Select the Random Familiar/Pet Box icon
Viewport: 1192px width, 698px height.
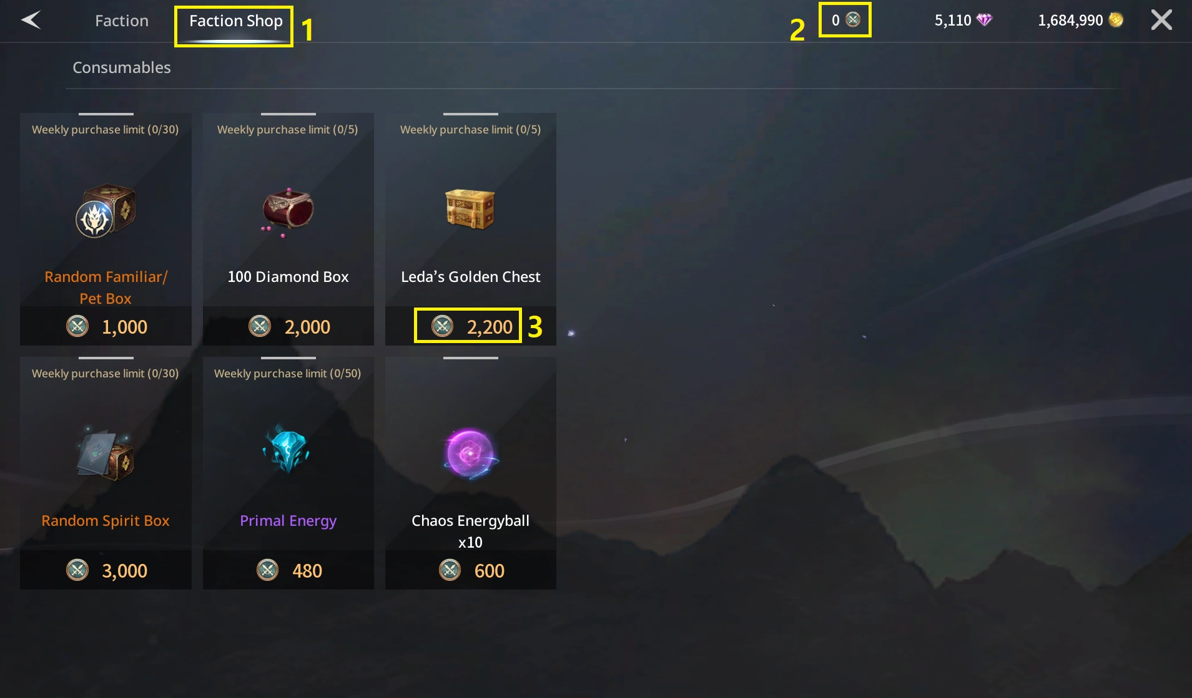click(106, 211)
